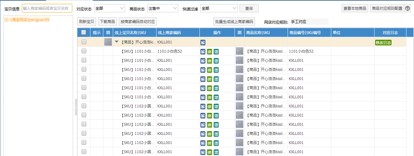The height and width of the screenshot is (156, 414).
Task: Click the 修改日志 green badge
Action: (383, 43)
